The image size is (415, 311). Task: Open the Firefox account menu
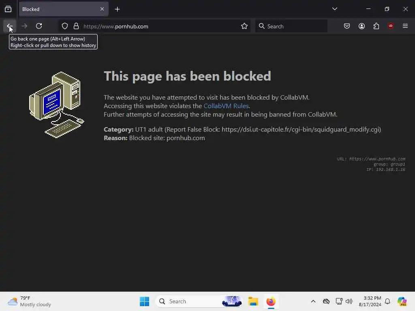tap(362, 26)
